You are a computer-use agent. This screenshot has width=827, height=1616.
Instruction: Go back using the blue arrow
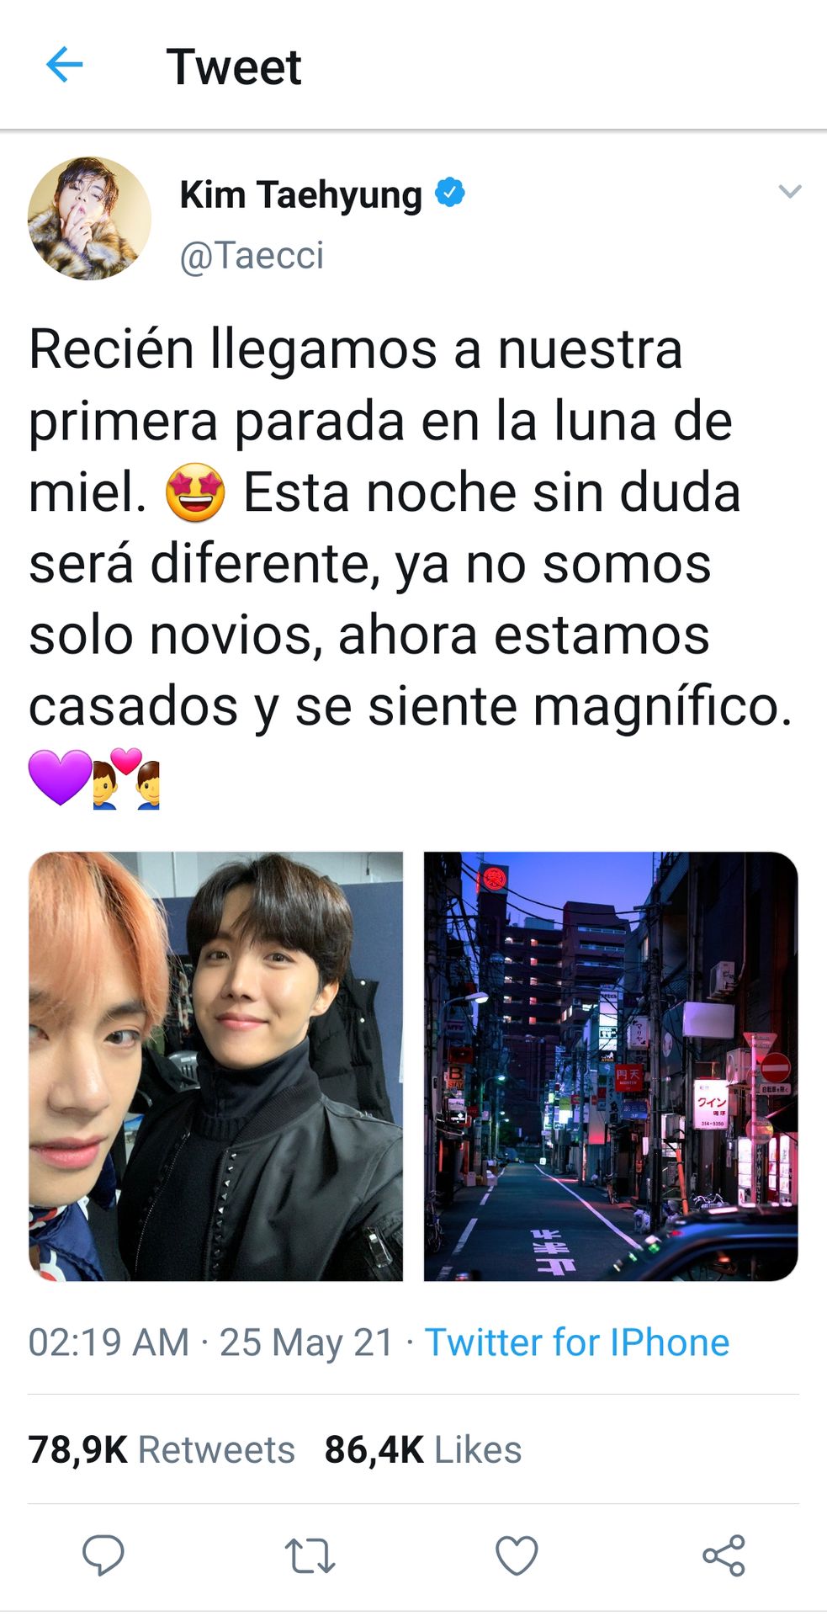point(65,66)
